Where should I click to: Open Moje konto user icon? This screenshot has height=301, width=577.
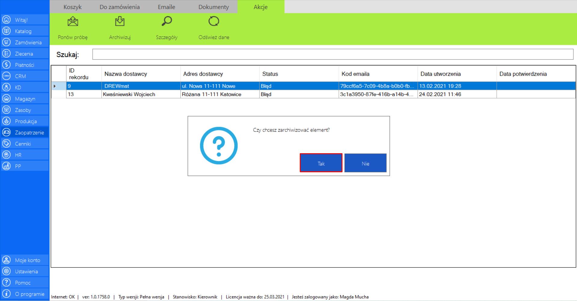pyautogui.click(x=6, y=260)
